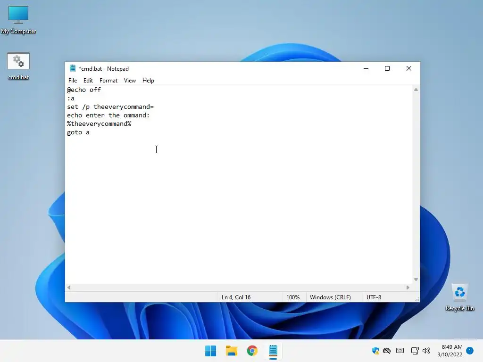
Task: Click the 'echo enter the ommand:' line
Action: pyautogui.click(x=108, y=115)
